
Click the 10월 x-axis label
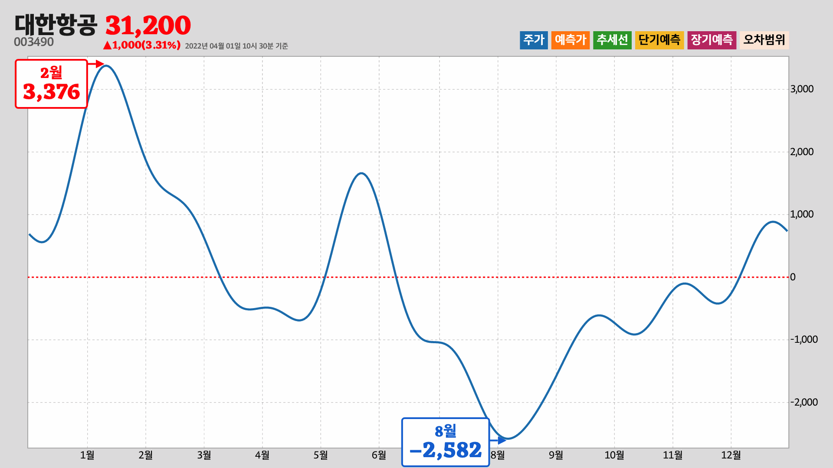(x=614, y=455)
